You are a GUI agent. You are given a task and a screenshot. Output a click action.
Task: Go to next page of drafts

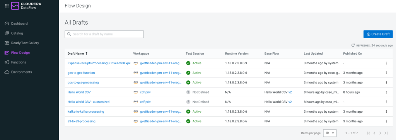coord(380,133)
